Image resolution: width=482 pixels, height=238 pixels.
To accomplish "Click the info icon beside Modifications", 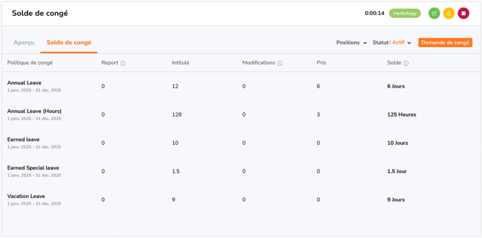I will 280,63.
